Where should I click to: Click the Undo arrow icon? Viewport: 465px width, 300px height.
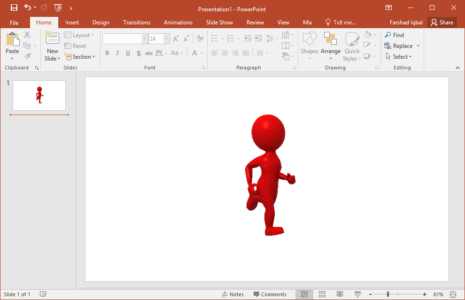coord(28,8)
